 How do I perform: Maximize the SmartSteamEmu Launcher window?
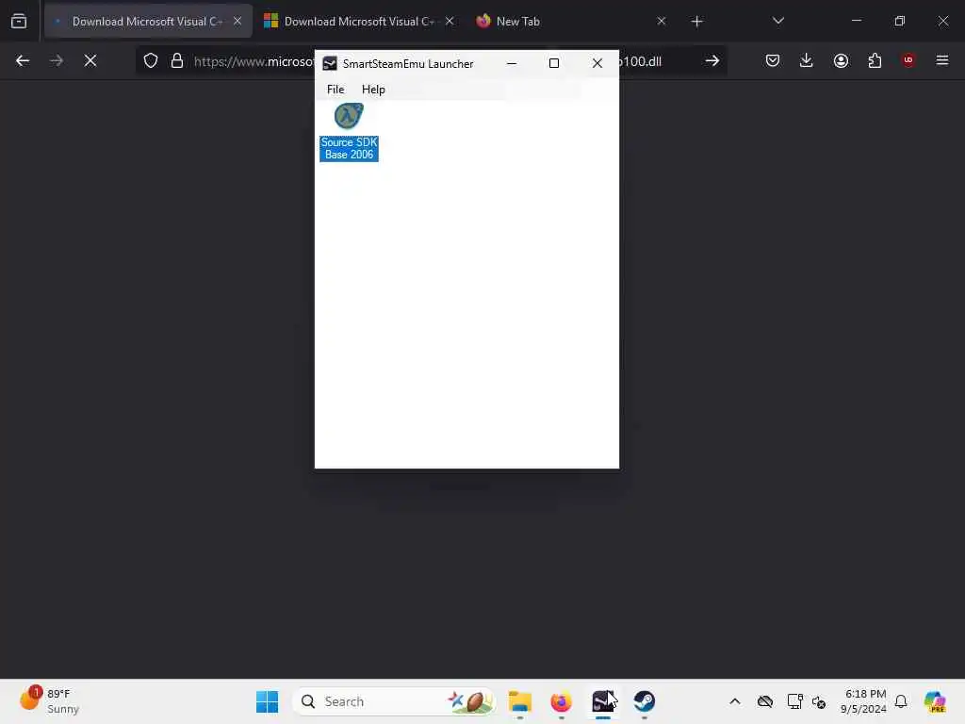click(554, 63)
